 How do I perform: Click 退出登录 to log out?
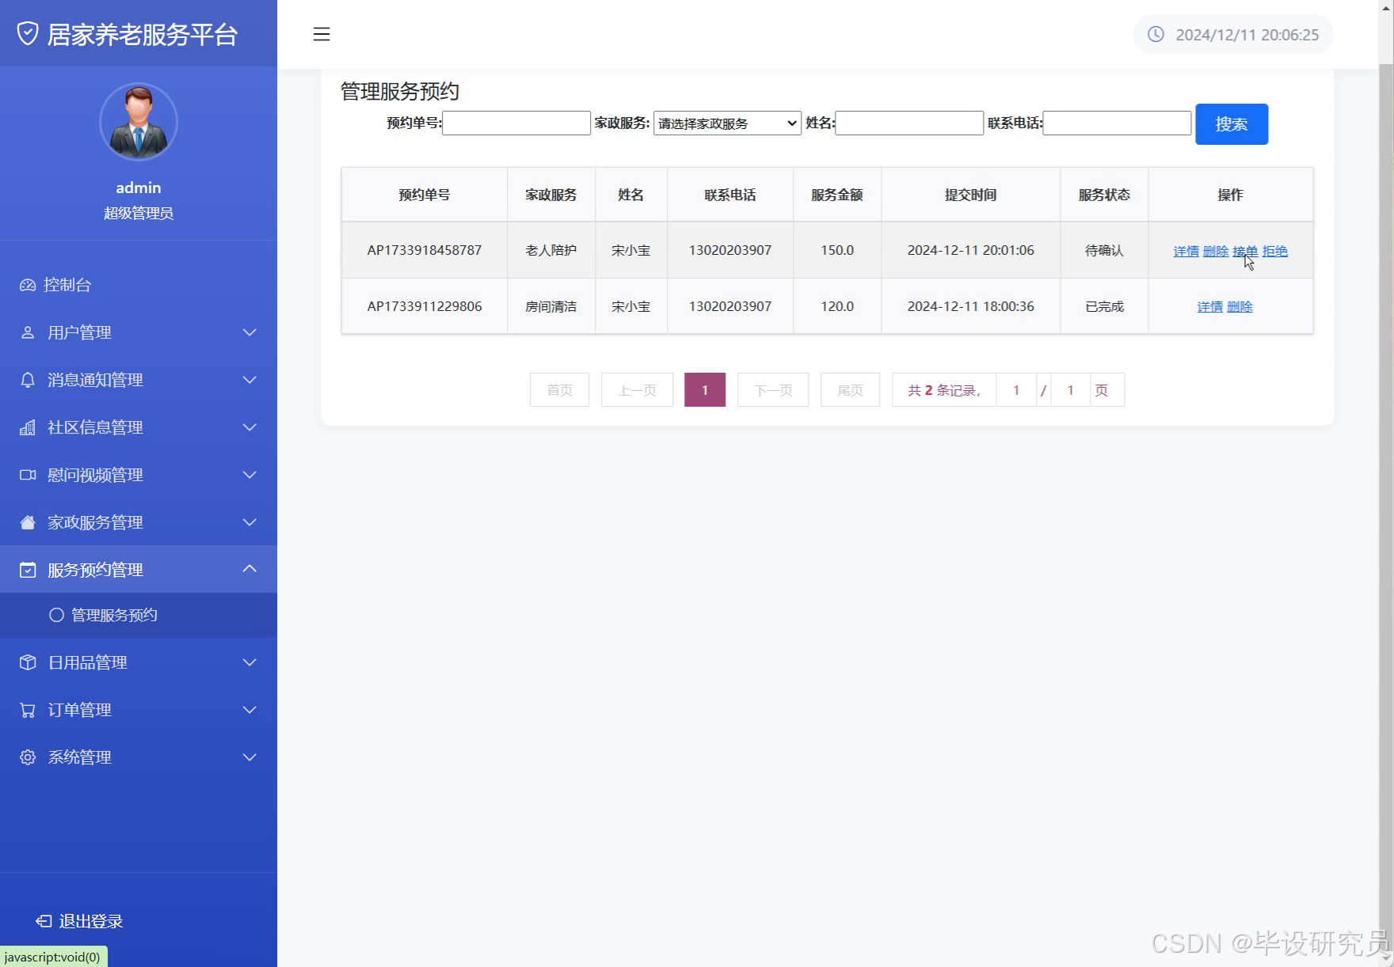pyautogui.click(x=91, y=921)
